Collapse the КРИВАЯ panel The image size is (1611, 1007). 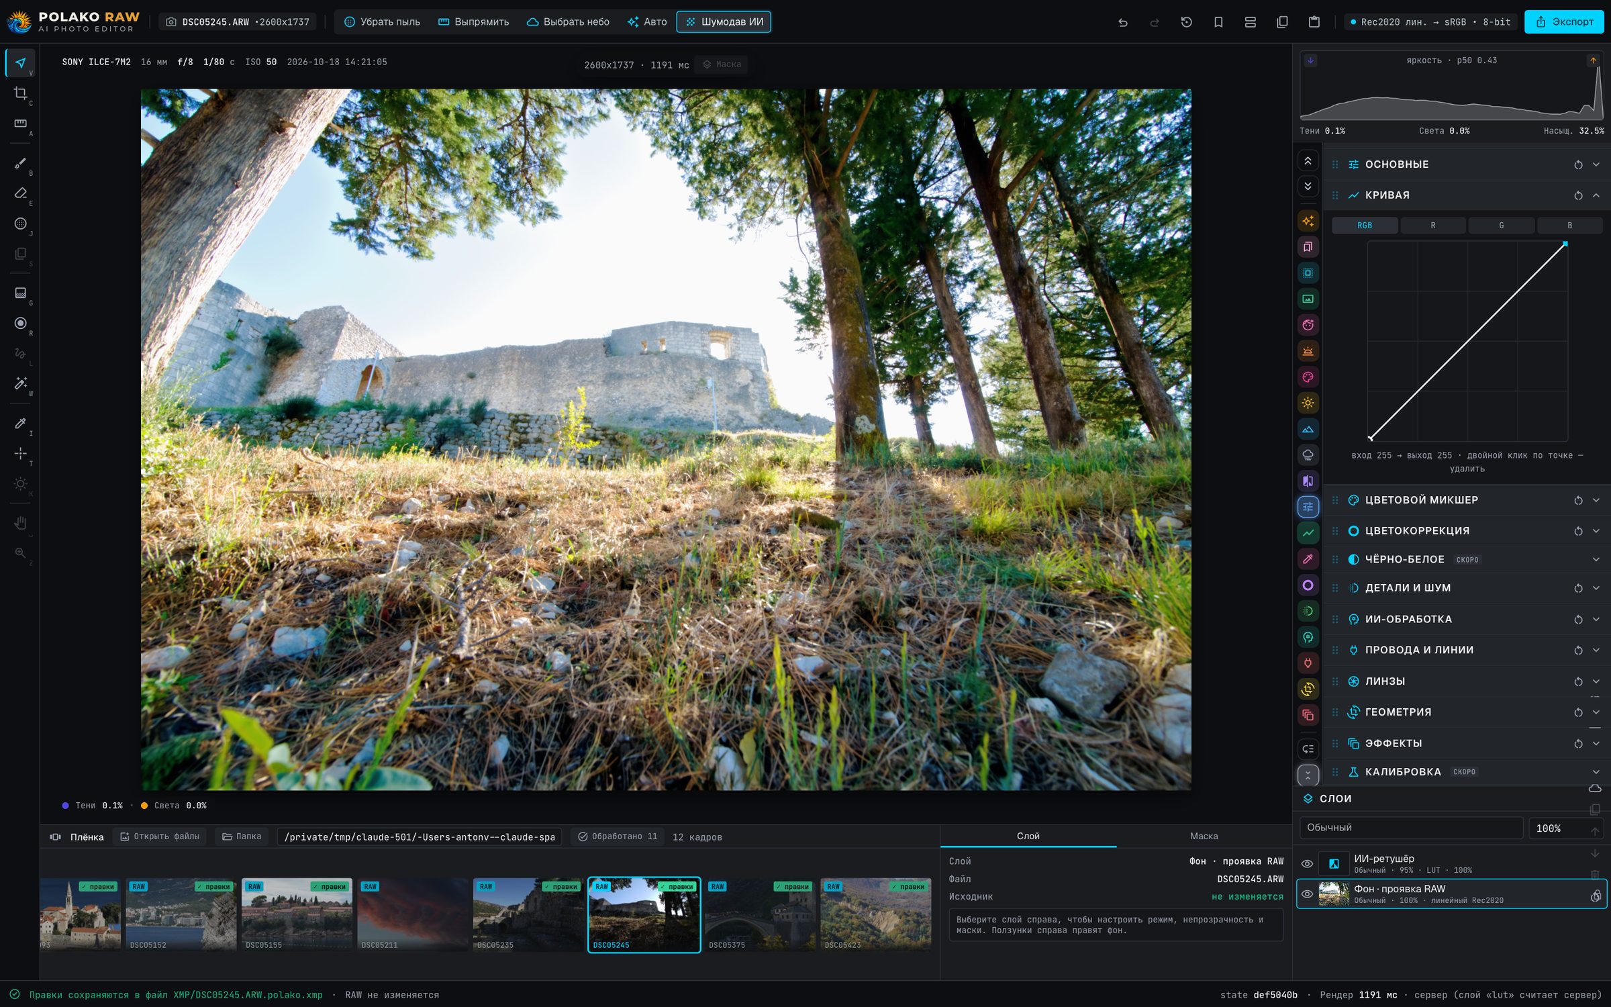coord(1596,195)
